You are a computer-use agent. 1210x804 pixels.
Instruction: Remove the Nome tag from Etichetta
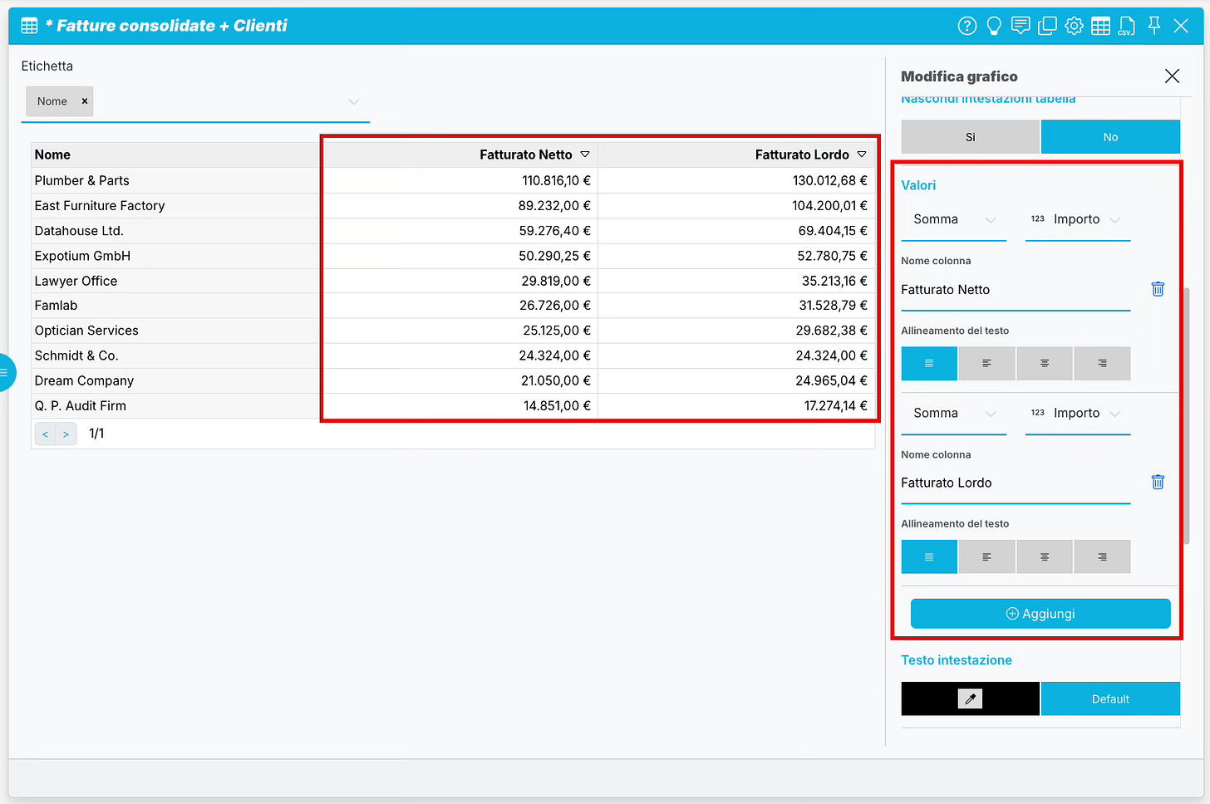coord(85,101)
